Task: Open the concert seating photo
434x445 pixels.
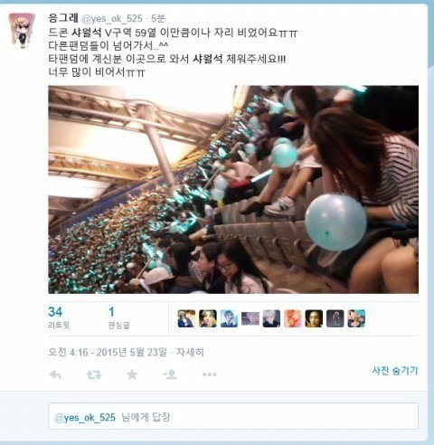Action: point(233,190)
